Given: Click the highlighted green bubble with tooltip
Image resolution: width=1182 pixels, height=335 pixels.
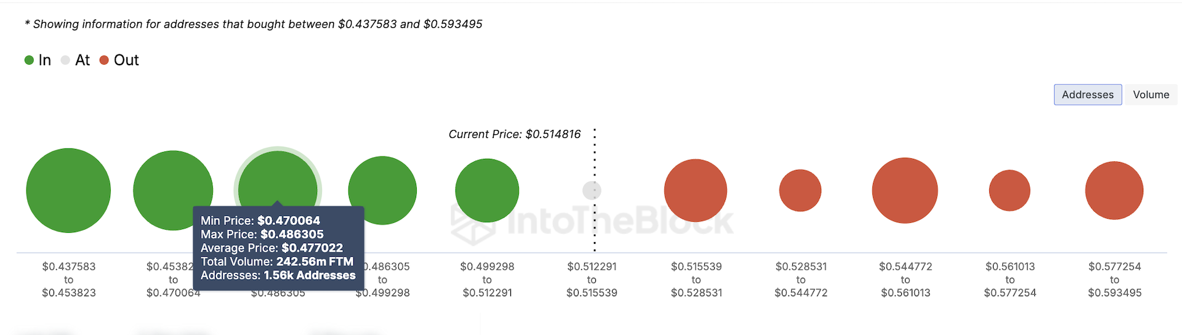Looking at the screenshot, I should click(278, 179).
